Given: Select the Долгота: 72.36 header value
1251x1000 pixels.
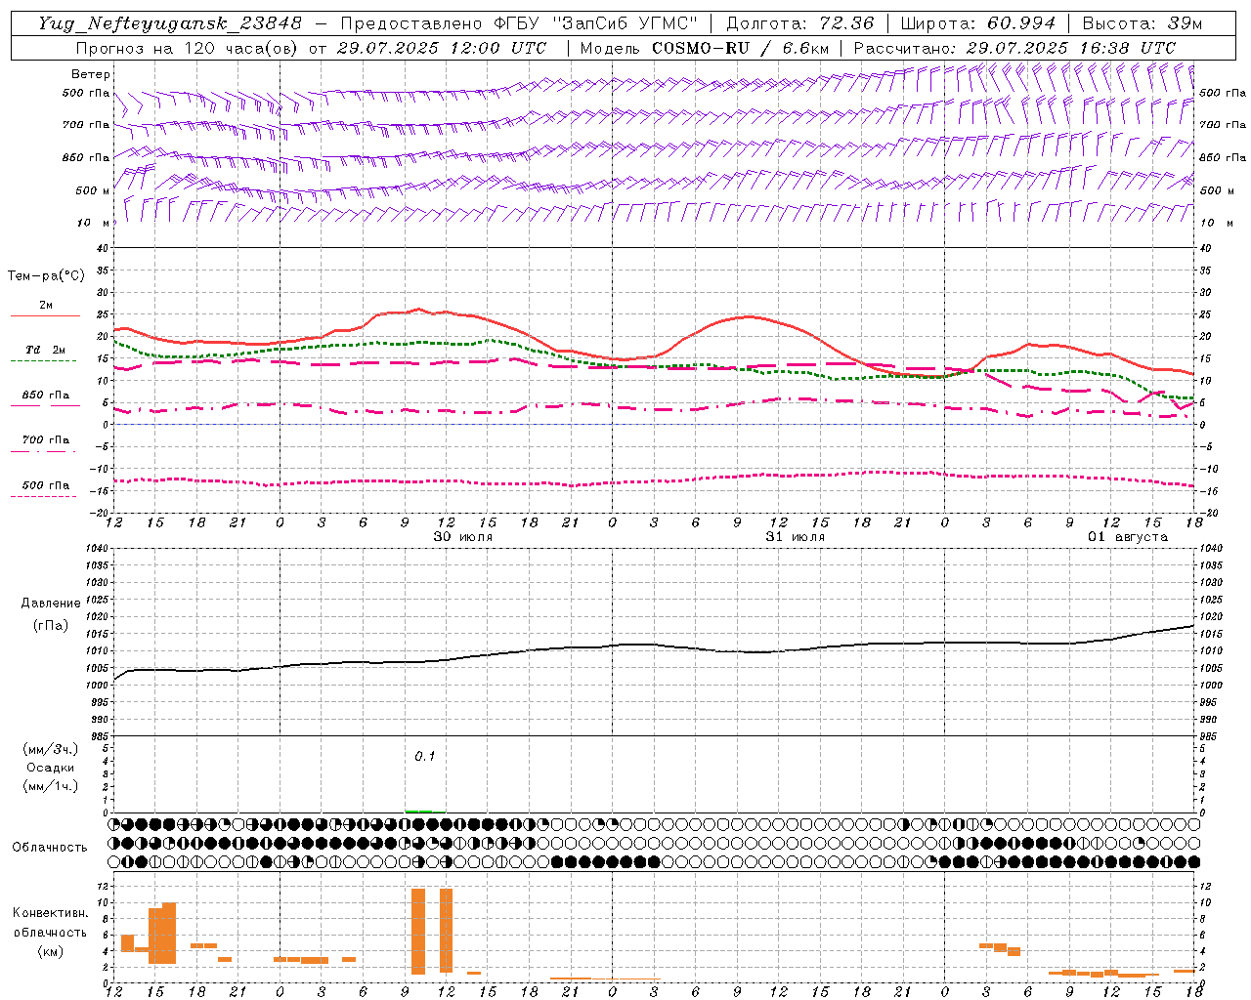Looking at the screenshot, I should 799,23.
